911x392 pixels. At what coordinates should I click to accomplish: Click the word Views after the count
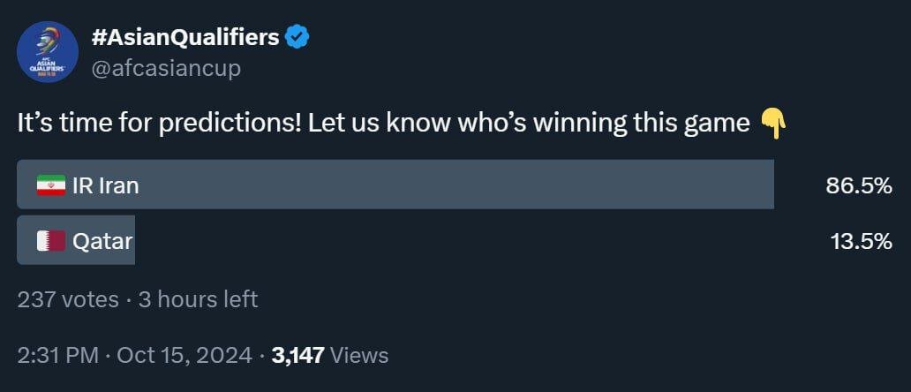(x=360, y=355)
